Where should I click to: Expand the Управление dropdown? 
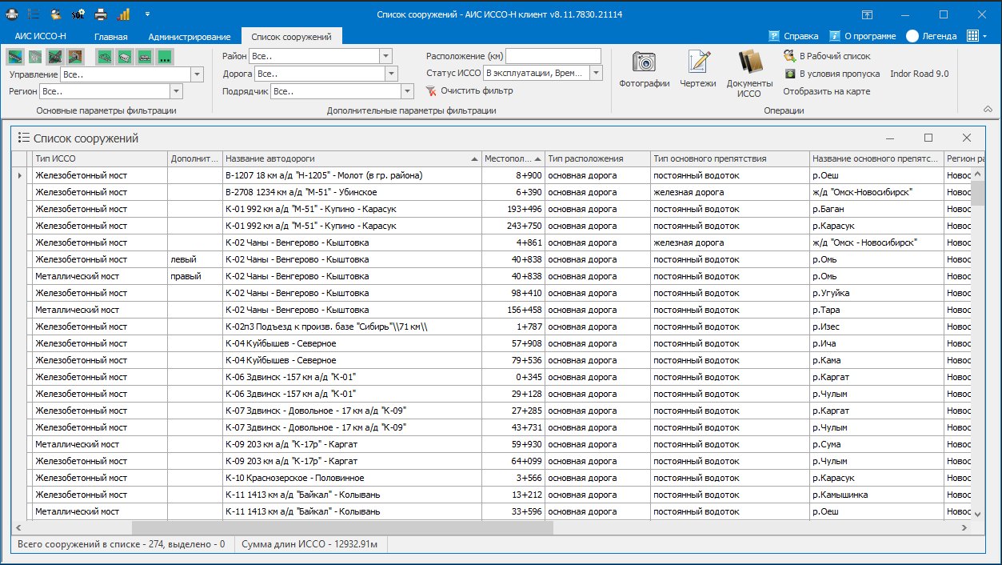(x=198, y=74)
